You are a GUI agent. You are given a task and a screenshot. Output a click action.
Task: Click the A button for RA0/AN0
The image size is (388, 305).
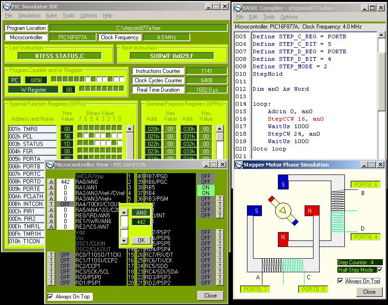51,182
